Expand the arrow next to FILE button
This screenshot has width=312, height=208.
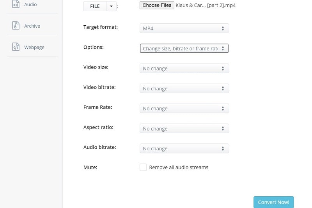click(x=111, y=6)
